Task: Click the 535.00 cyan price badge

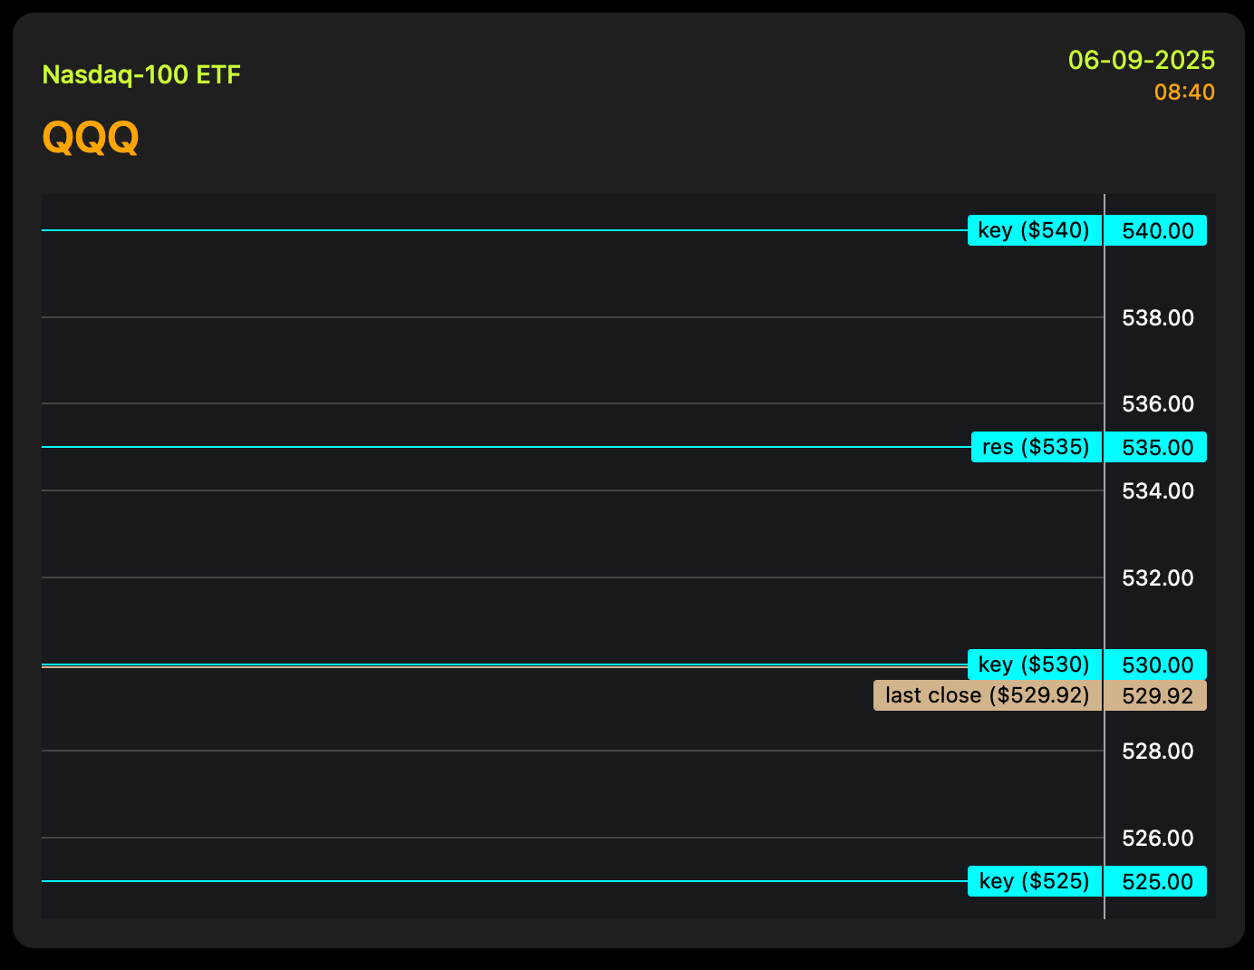Action: tap(1157, 447)
